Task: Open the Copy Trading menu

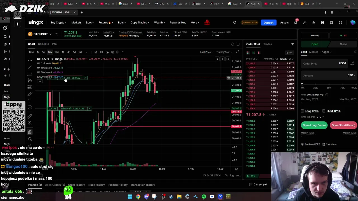Action: click(140, 23)
